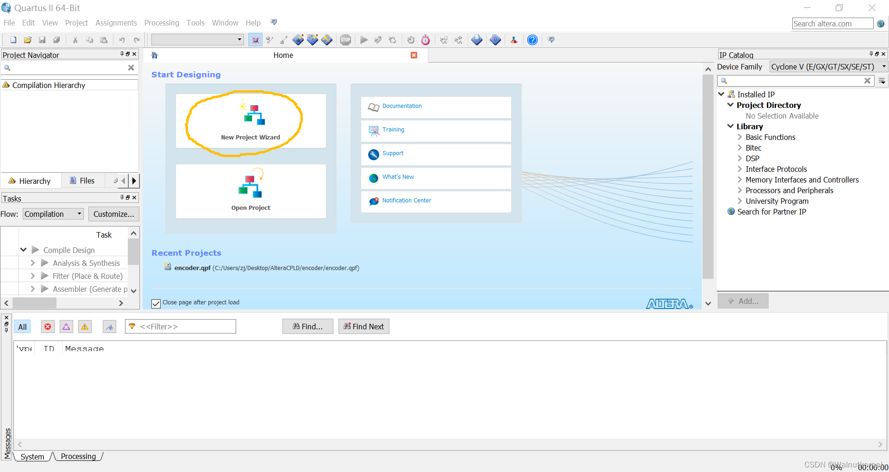Click the Tasks list vertical scrollbar thumb
The height and width of the screenshot is (472, 889).
(133, 252)
